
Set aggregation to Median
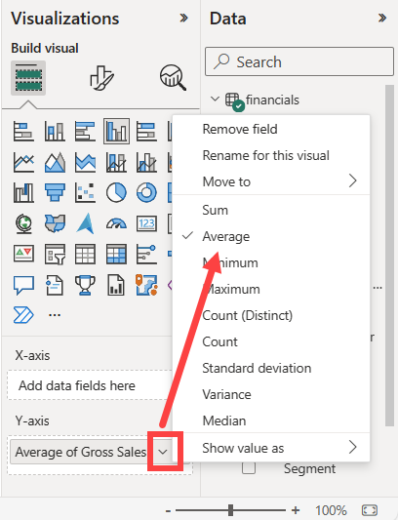pyautogui.click(x=271, y=420)
